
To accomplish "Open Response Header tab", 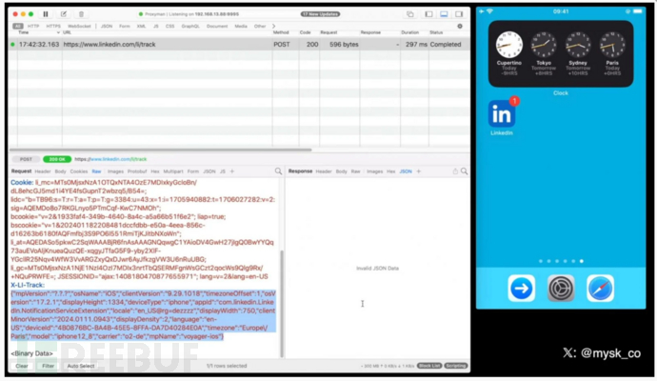I will click(x=324, y=171).
